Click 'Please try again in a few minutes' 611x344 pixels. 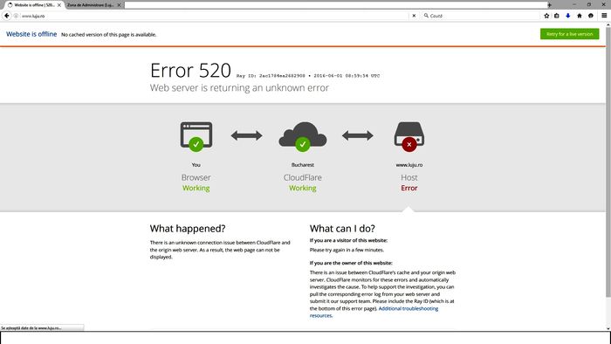coord(347,250)
